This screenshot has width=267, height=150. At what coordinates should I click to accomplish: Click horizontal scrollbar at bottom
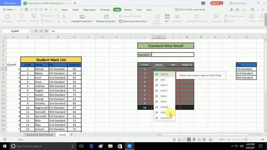pyautogui.click(x=205, y=135)
